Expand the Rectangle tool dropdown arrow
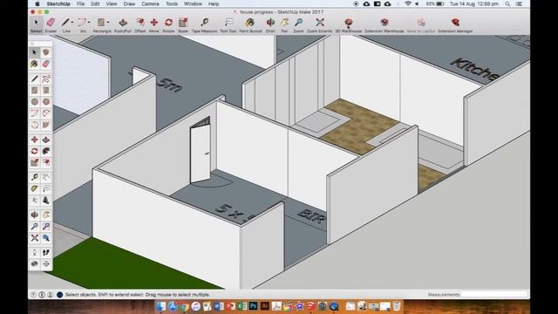558x314 pixels. [x=108, y=23]
